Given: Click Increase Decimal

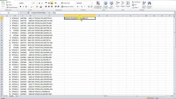Looking at the screenshot, I should point(89,7).
